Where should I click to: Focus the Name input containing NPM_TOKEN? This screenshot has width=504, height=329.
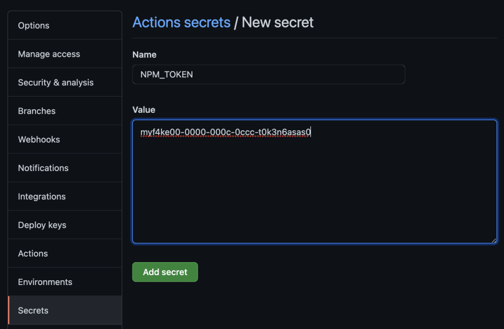tap(269, 74)
